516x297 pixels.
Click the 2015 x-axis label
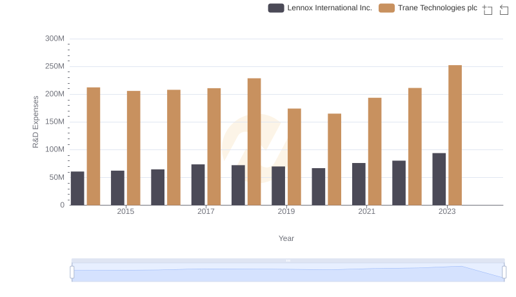[x=125, y=211]
